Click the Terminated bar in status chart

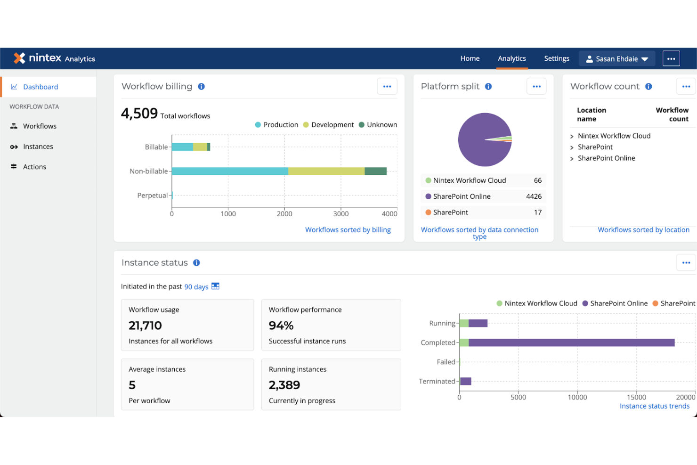click(x=465, y=381)
